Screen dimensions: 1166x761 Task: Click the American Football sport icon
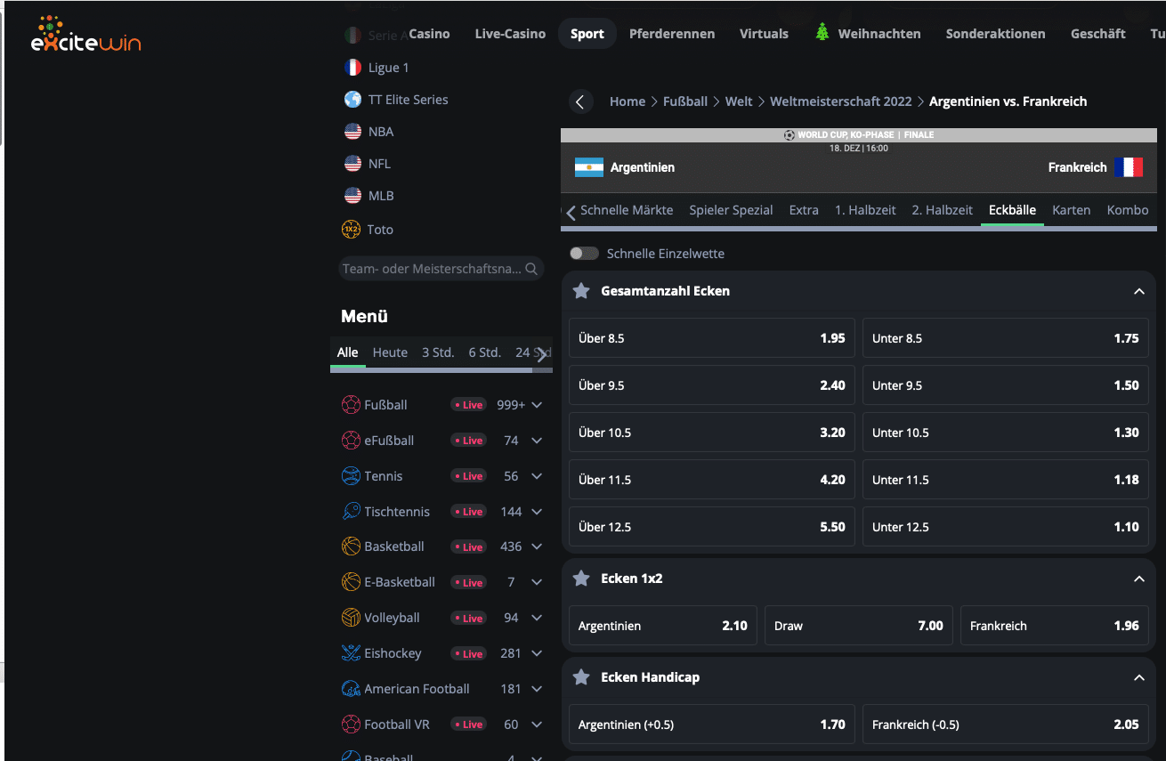point(351,689)
